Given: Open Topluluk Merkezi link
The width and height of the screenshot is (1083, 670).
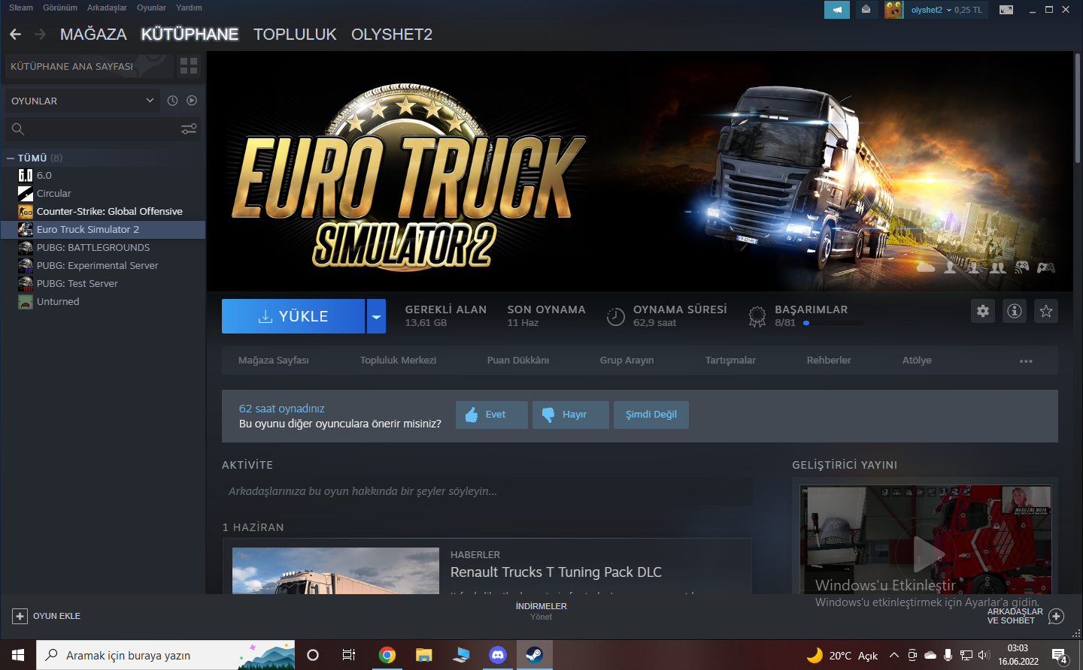Looking at the screenshot, I should [x=398, y=361].
